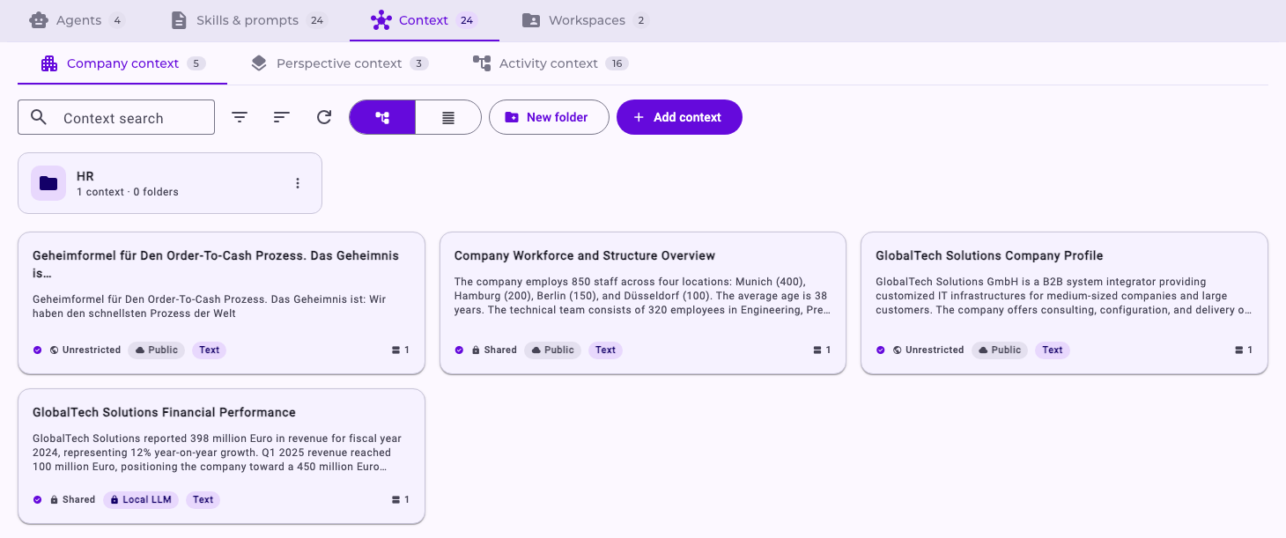Click '1 context · 0 folders' text
The width and height of the screenshot is (1286, 538).
click(128, 192)
